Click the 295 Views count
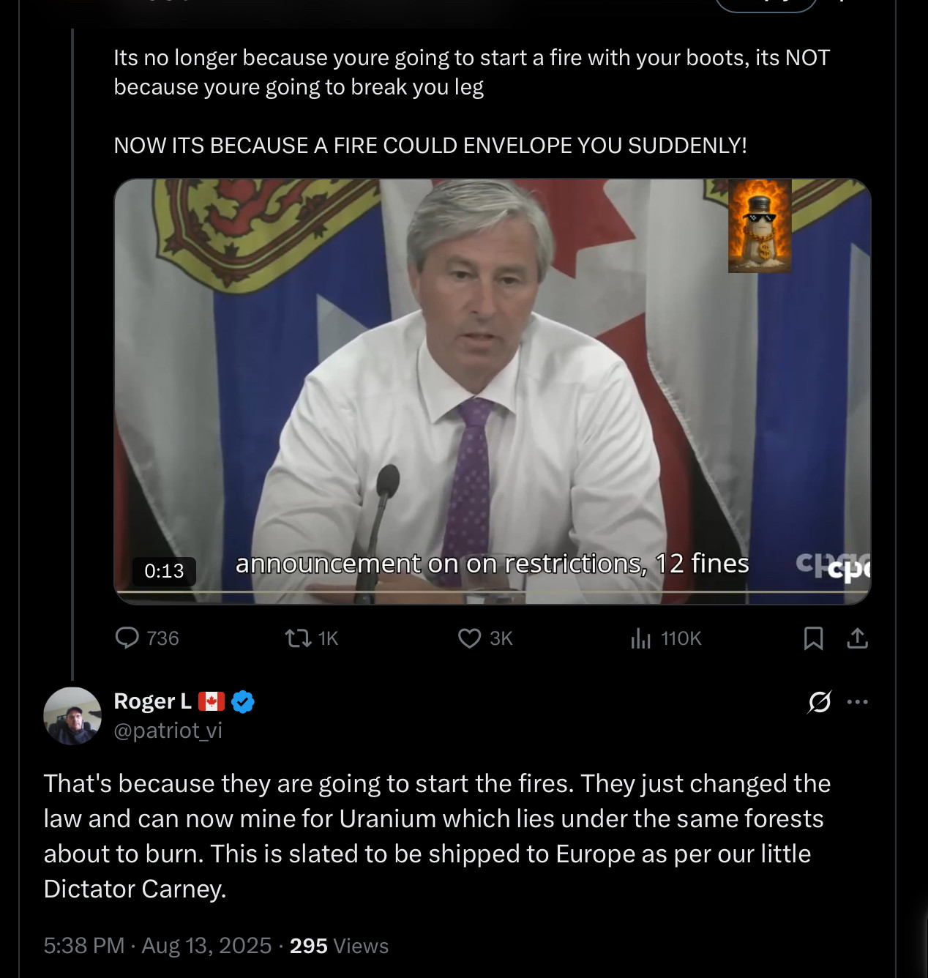Screen dimensions: 928x978 [x=339, y=946]
